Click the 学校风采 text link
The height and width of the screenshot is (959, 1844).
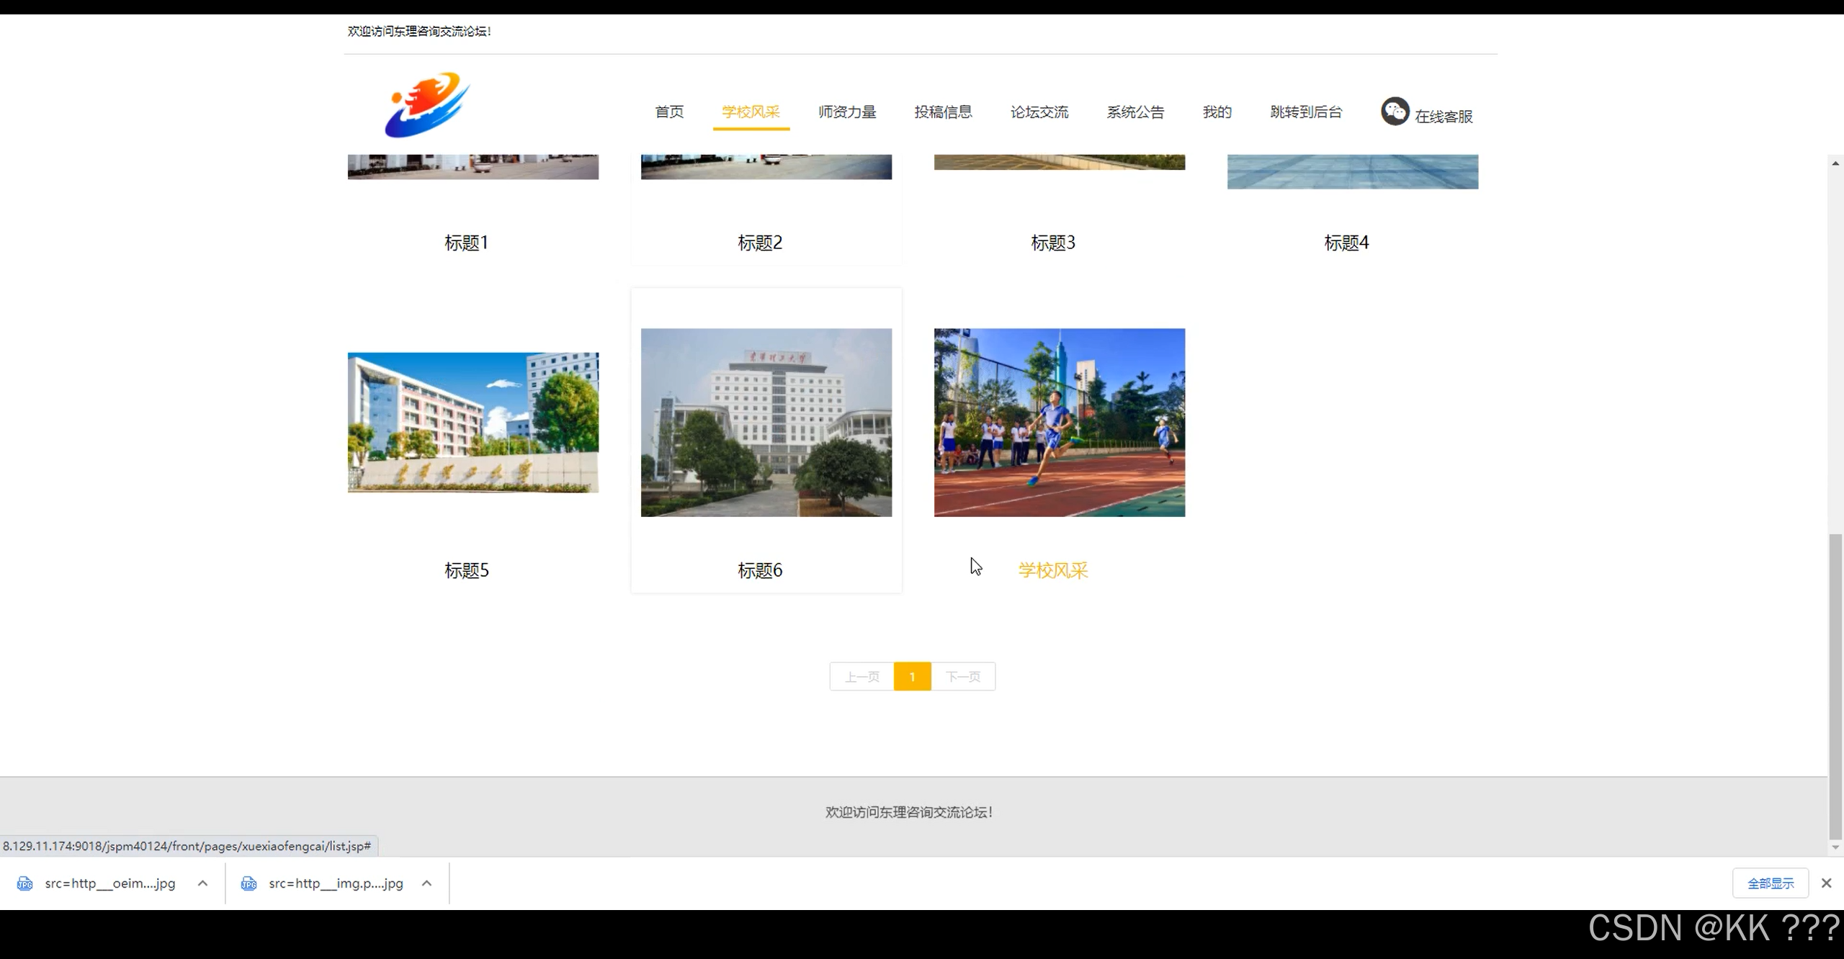(1052, 569)
